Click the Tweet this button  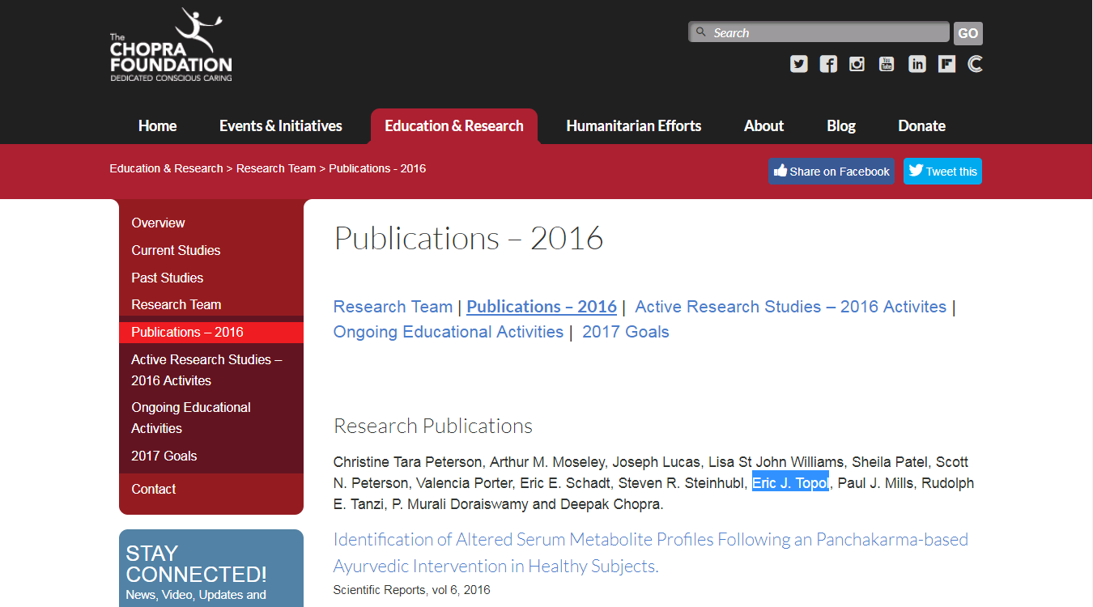(x=942, y=172)
